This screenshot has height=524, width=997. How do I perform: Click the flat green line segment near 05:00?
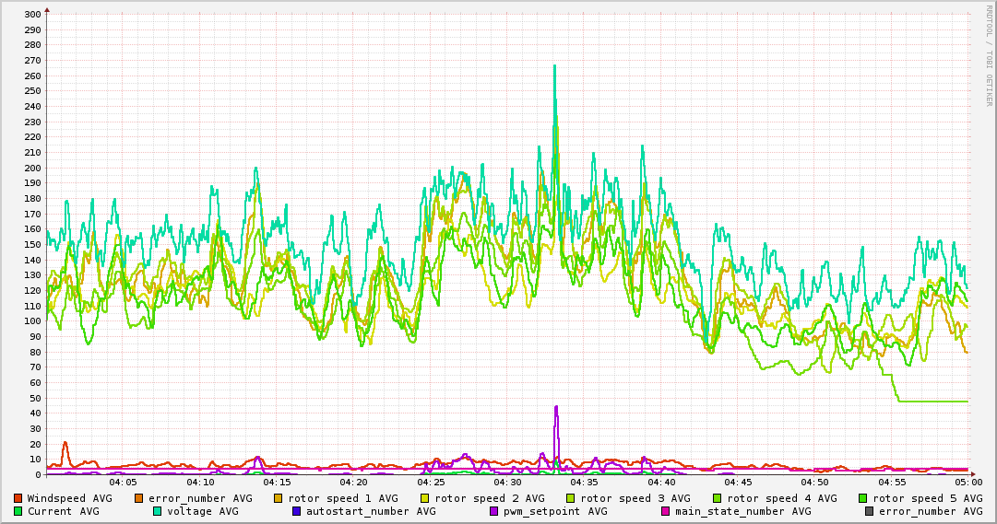point(933,402)
